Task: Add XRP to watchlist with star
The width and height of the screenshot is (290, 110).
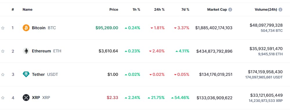Action: 3,98
